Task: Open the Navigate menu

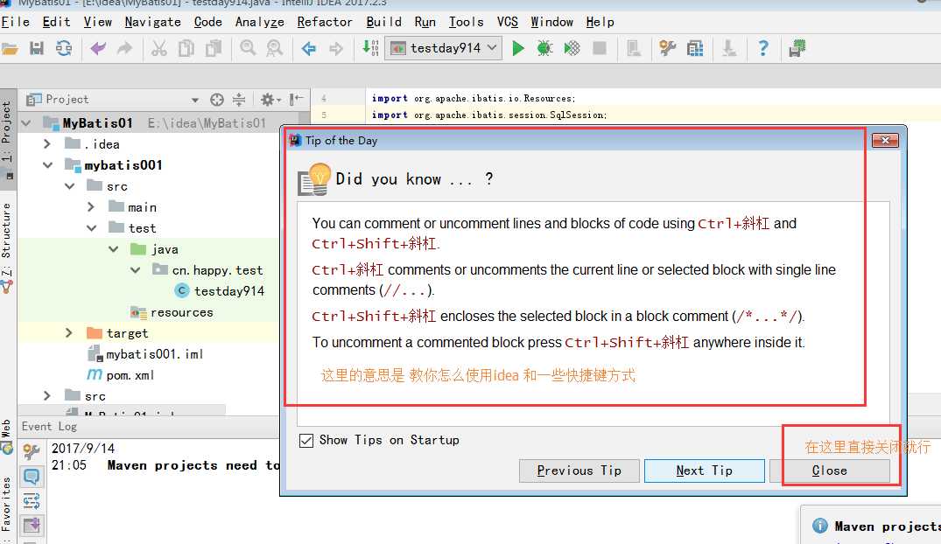Action: click(x=152, y=22)
